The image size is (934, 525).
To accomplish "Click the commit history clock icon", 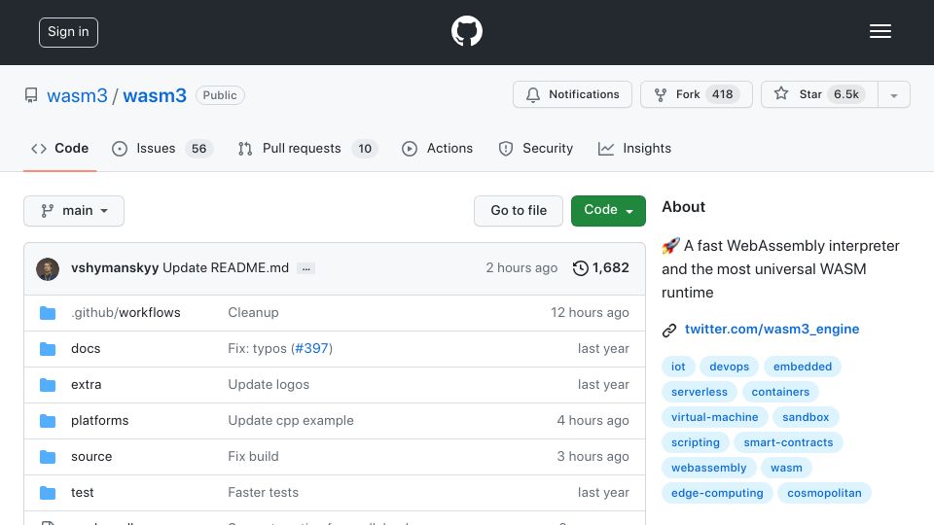I will tap(580, 268).
